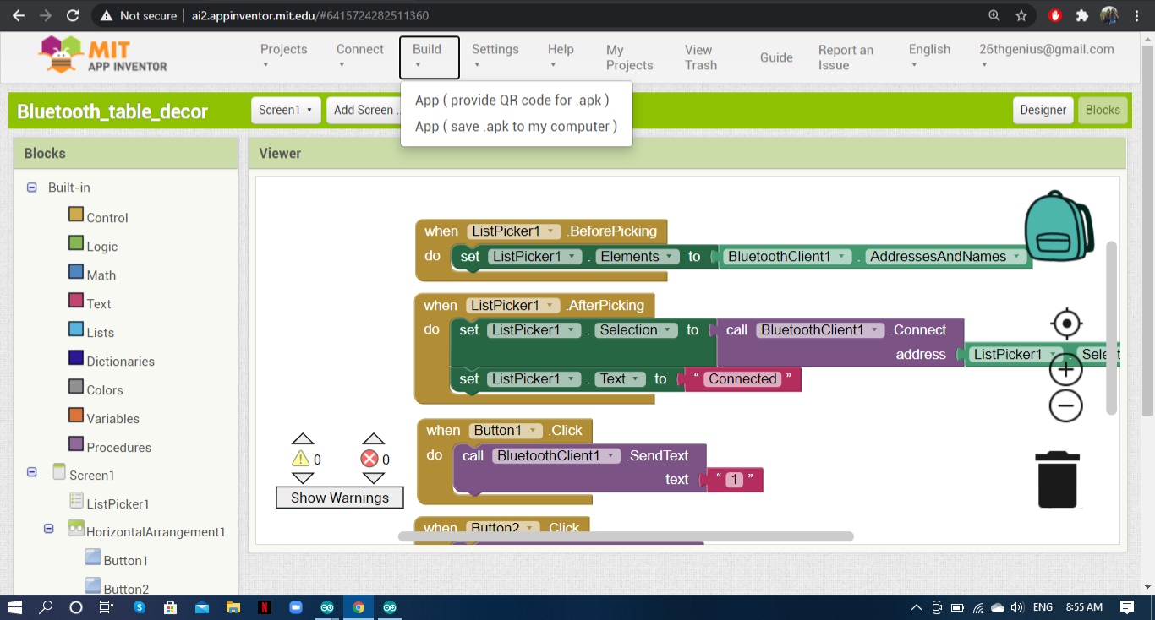Zoom in on the blocks workspace

pos(1066,369)
